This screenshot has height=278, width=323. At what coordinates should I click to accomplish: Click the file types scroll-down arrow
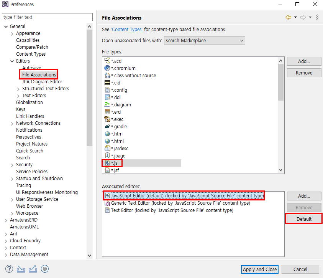tap(280, 170)
